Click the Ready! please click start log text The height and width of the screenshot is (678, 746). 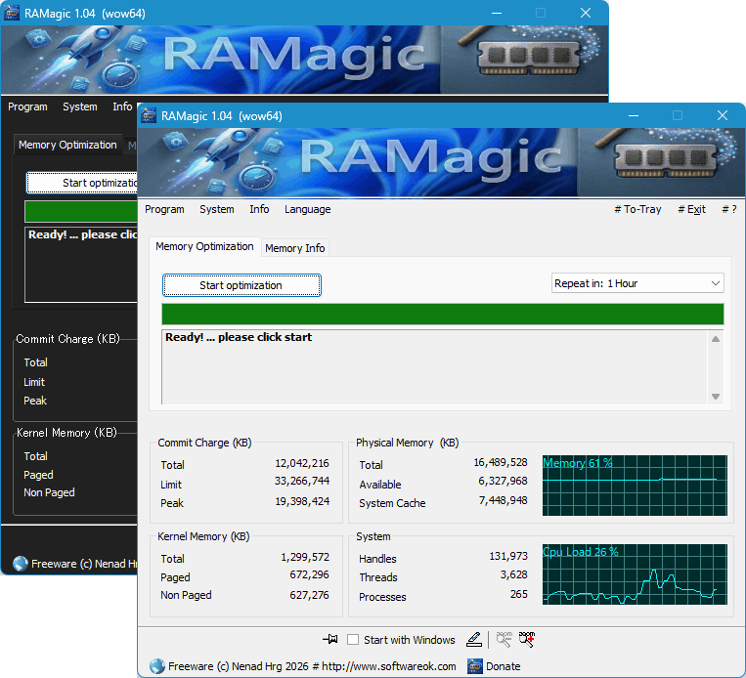click(239, 337)
